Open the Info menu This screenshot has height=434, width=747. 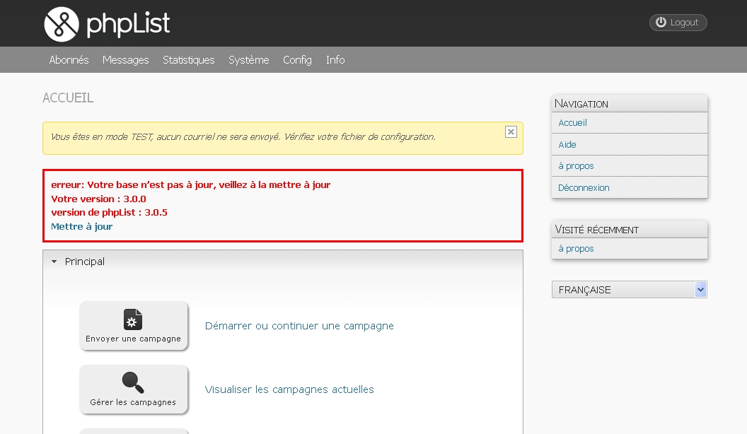point(335,60)
